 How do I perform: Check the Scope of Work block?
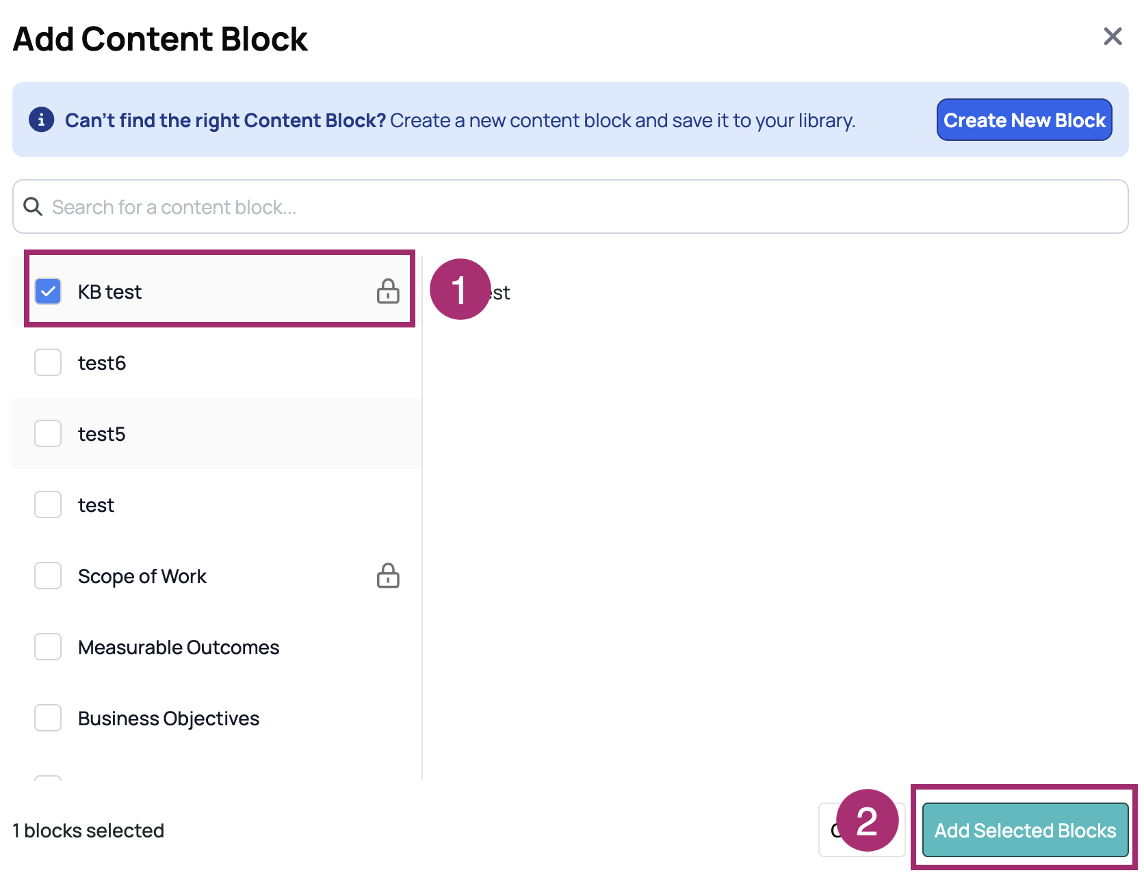click(x=47, y=576)
